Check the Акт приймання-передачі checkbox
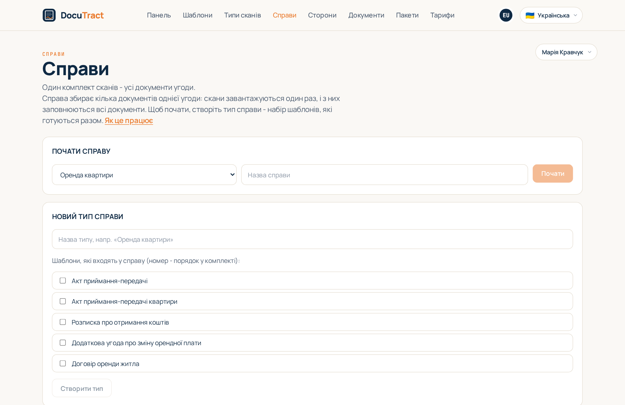The width and height of the screenshot is (625, 405). pos(63,280)
